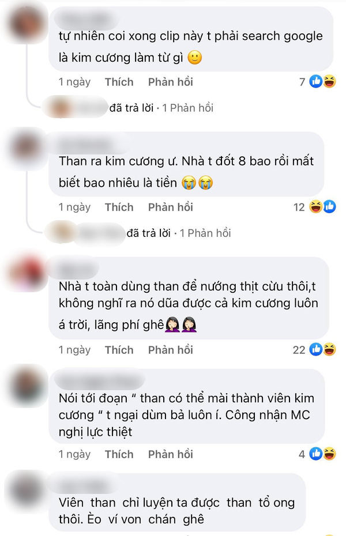Open the first commenter's blurred profile avatar

[x=27, y=23]
